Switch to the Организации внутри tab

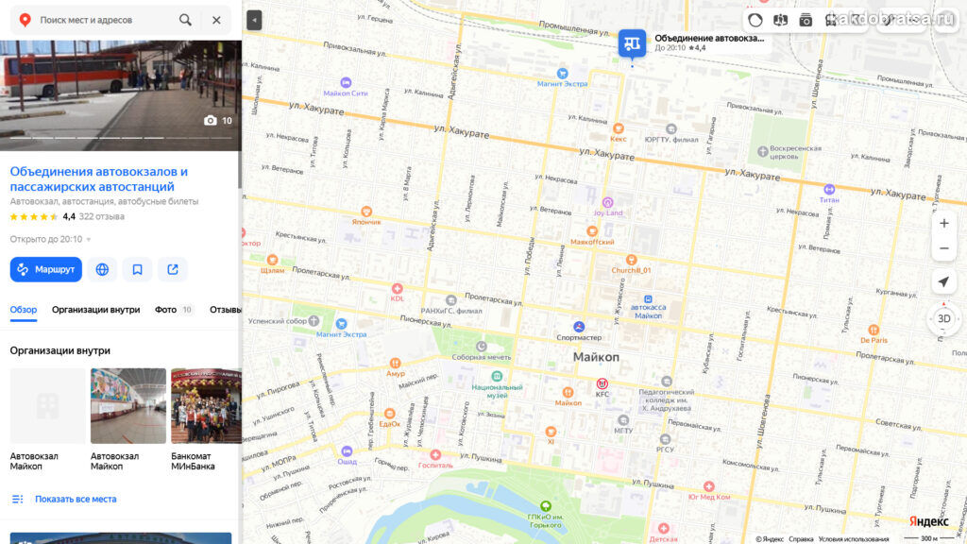click(95, 310)
